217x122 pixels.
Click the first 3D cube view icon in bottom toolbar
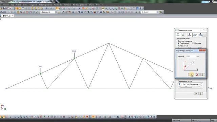click(x=129, y=117)
